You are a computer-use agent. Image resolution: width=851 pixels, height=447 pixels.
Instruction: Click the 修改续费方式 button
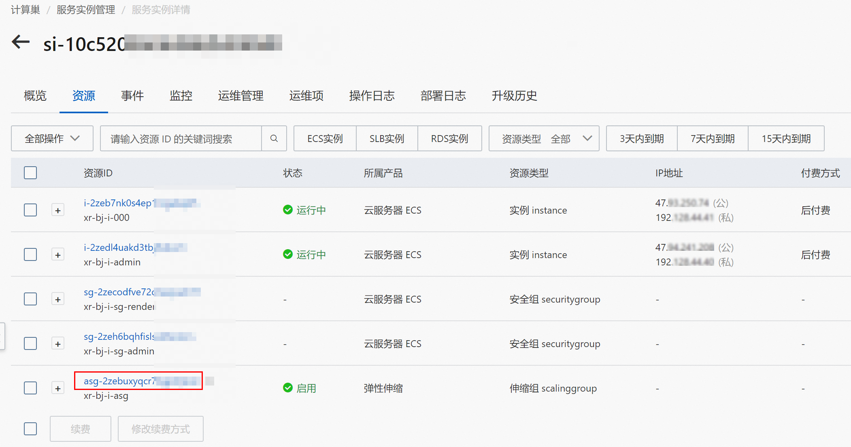(161, 429)
